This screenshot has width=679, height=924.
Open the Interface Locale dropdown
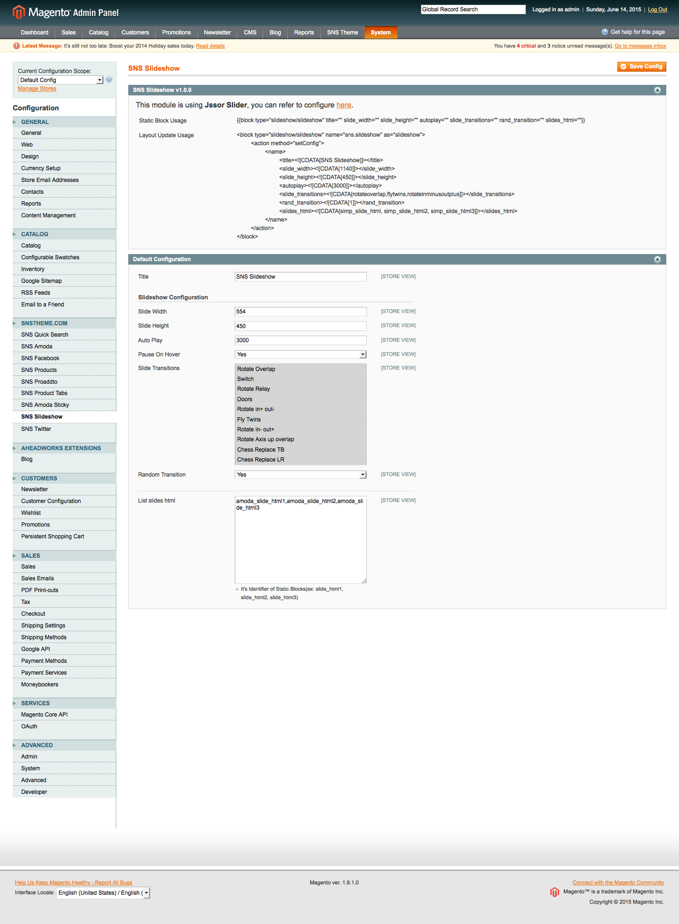103,893
